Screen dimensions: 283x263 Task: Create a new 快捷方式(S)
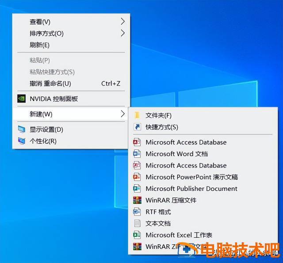[x=203, y=127]
